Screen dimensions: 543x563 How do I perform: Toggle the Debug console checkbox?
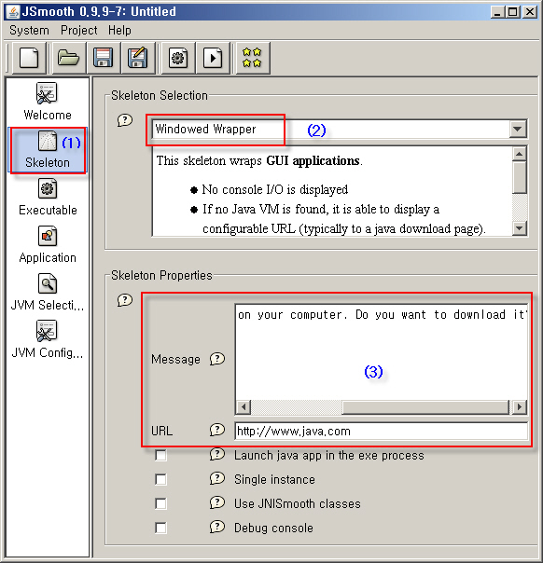click(160, 529)
